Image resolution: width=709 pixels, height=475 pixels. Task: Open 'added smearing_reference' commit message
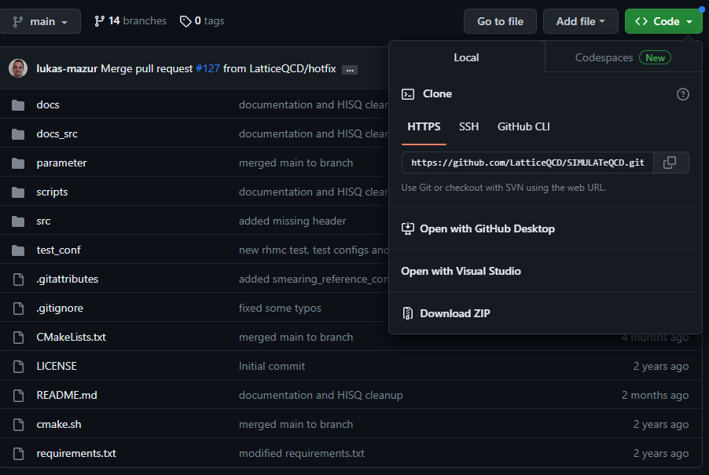pos(314,279)
